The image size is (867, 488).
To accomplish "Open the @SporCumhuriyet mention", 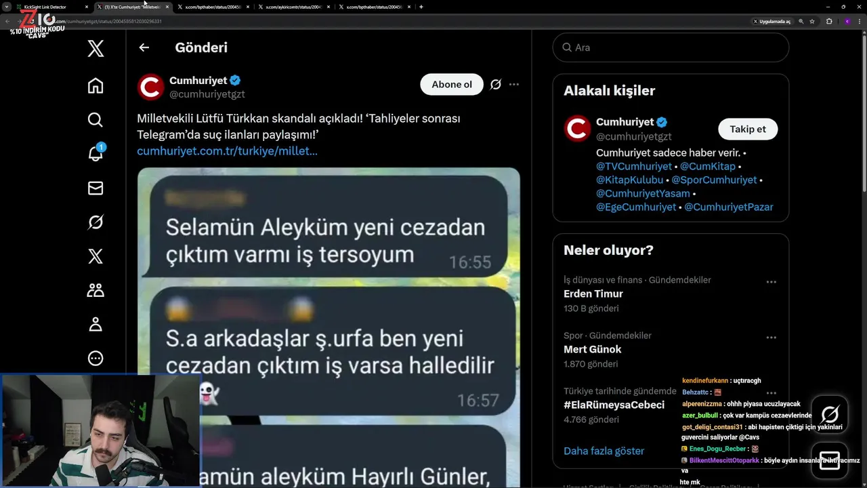I will tap(714, 180).
